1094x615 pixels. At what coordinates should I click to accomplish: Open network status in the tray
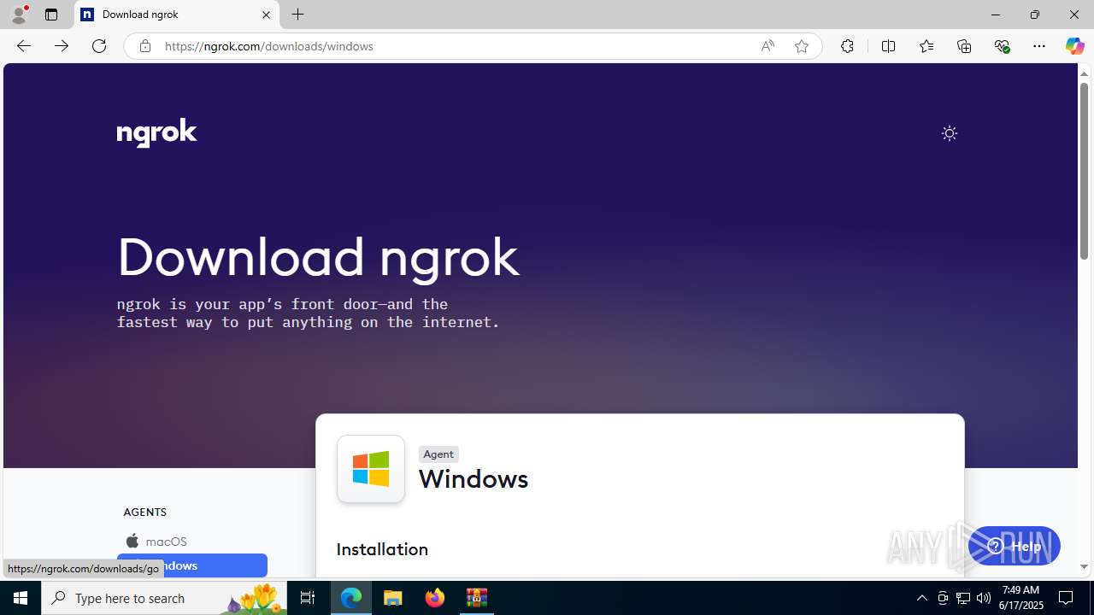click(963, 598)
